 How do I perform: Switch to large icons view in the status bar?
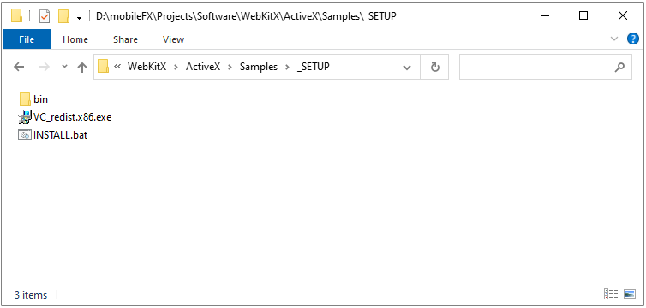click(630, 294)
